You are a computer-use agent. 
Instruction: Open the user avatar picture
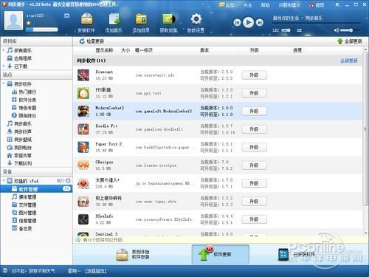click(x=13, y=21)
